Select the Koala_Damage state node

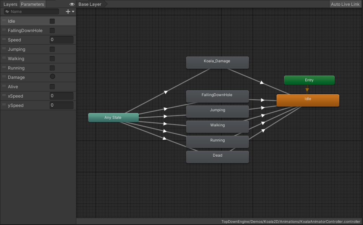click(217, 63)
